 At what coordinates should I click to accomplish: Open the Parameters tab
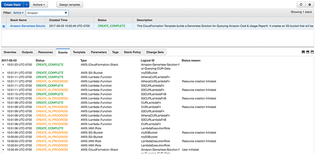pos(99,52)
